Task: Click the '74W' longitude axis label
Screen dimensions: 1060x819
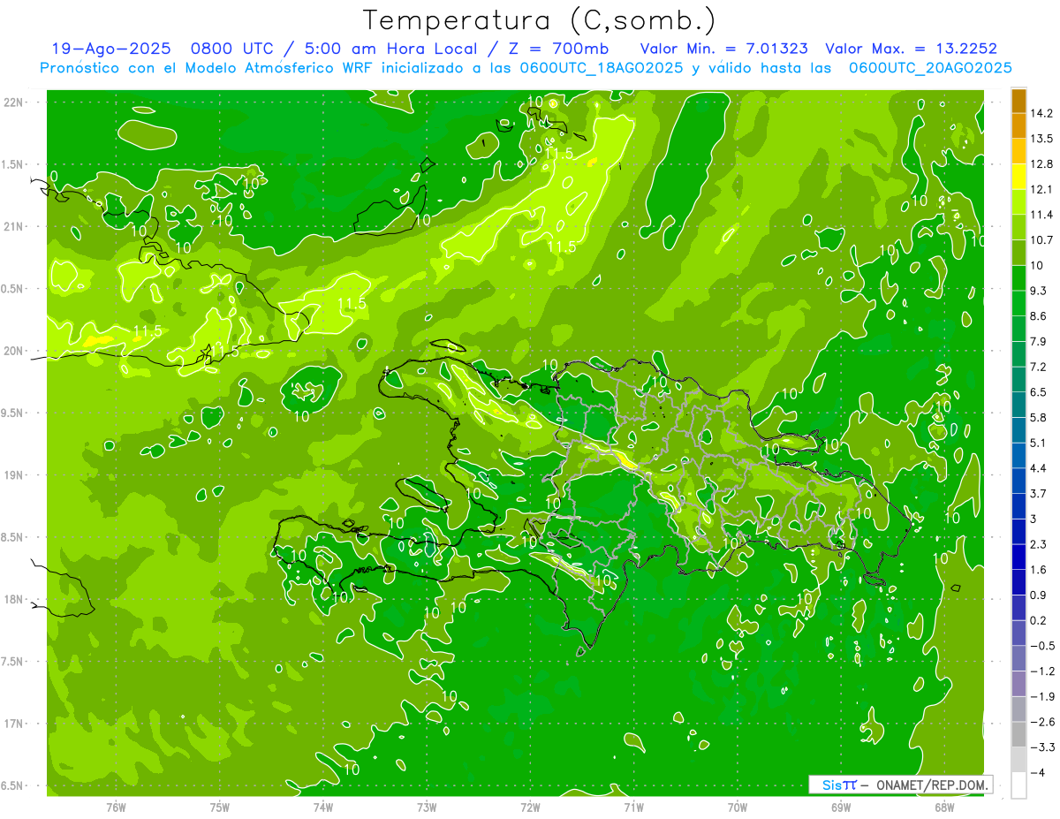Action: [323, 807]
